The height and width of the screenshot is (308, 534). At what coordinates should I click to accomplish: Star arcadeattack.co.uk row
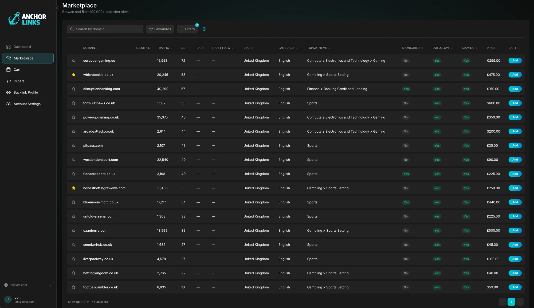pos(74,131)
